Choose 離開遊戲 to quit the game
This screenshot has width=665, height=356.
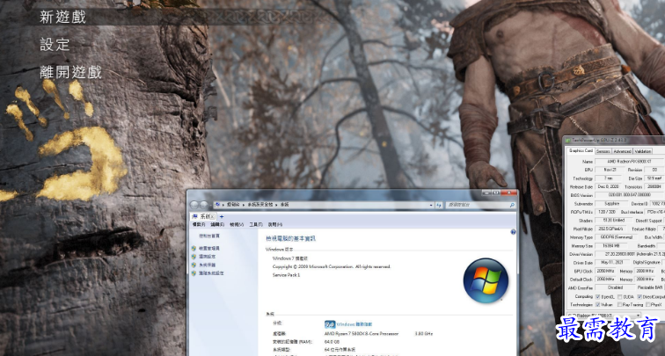click(71, 72)
